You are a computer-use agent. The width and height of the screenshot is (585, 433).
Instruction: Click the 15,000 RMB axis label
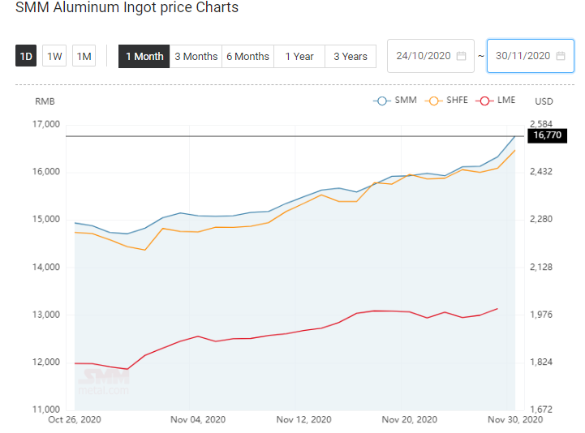point(46,219)
